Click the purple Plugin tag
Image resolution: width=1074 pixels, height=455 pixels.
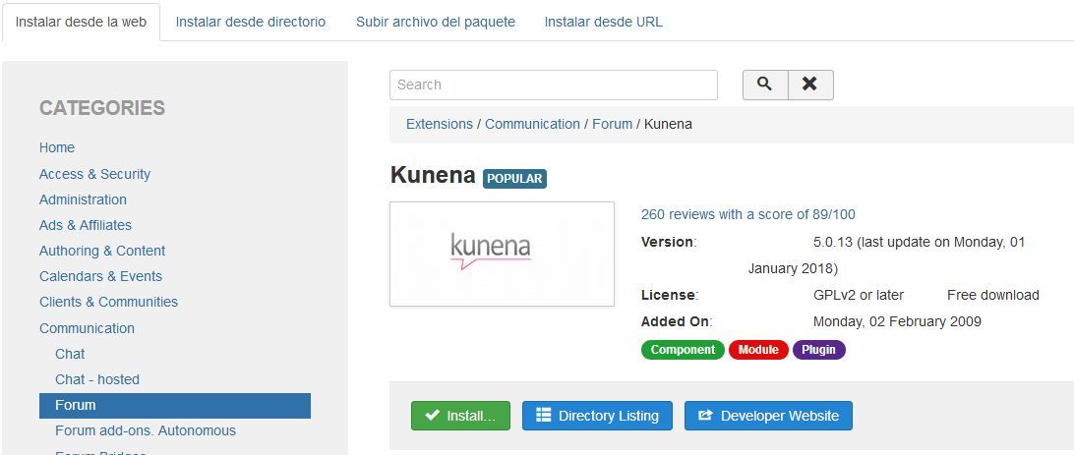tap(818, 350)
